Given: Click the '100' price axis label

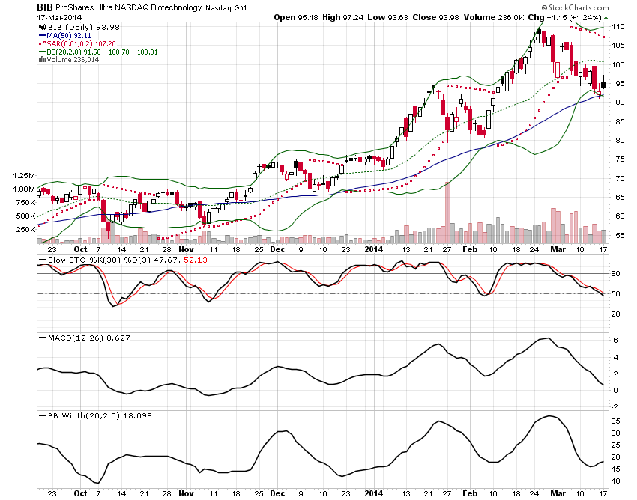Looking at the screenshot, I should tap(618, 64).
